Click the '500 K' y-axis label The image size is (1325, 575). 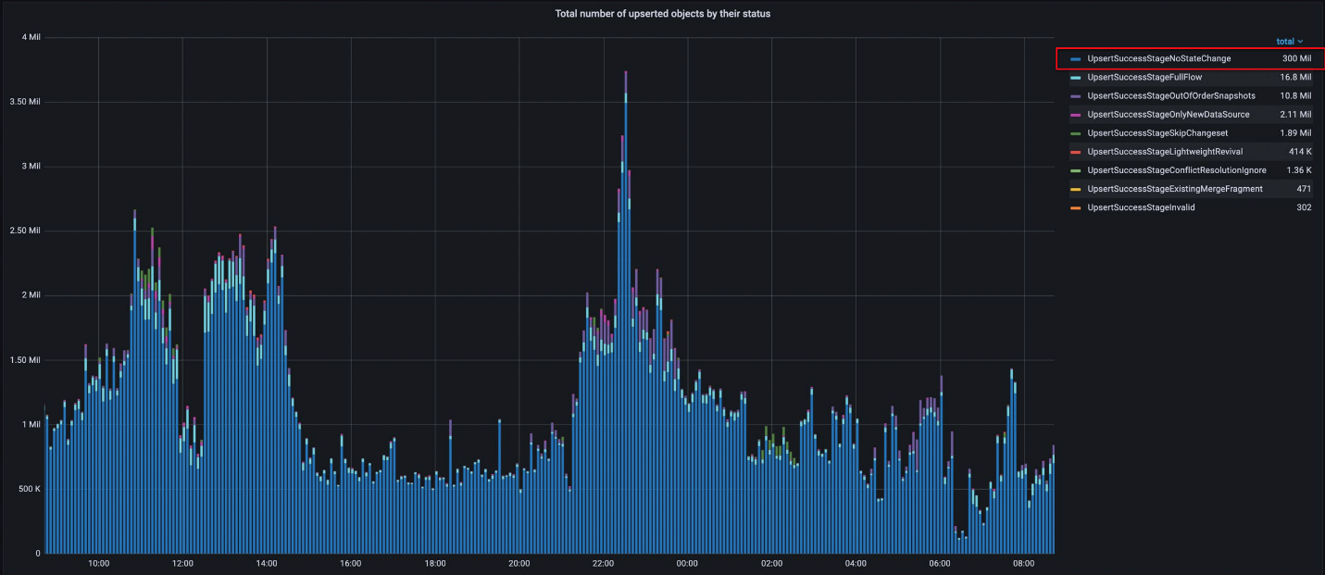[28, 489]
